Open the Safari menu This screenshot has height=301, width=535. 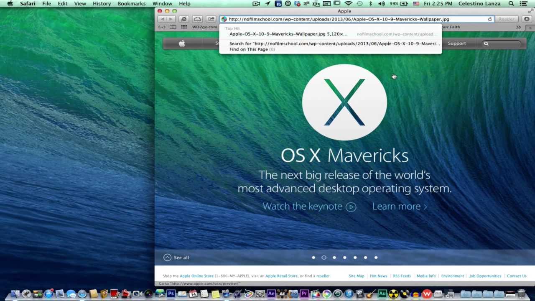[x=28, y=4]
